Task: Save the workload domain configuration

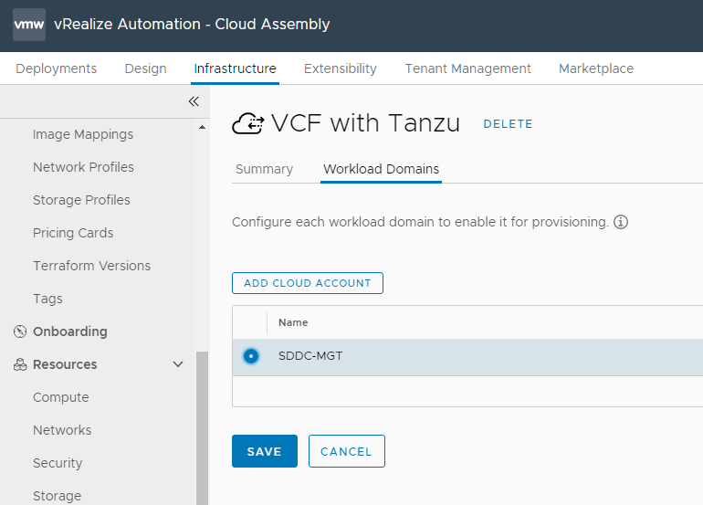Action: coord(265,451)
